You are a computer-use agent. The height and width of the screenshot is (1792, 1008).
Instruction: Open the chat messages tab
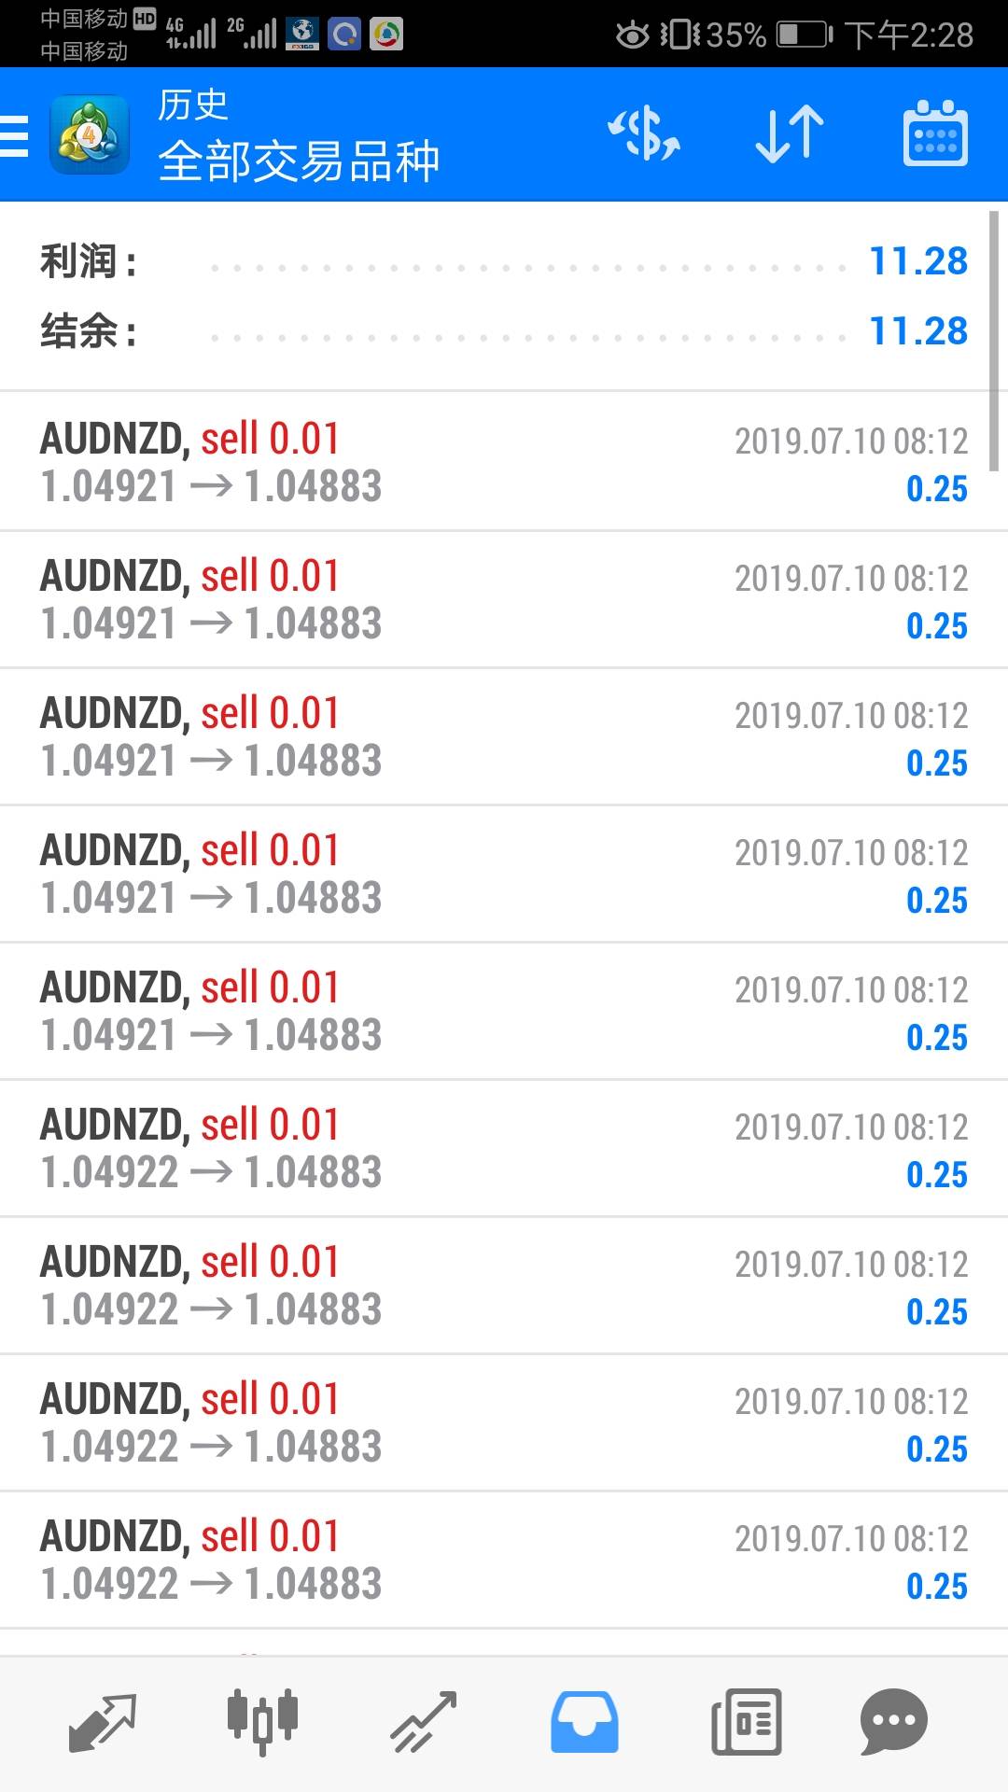[x=893, y=1722]
